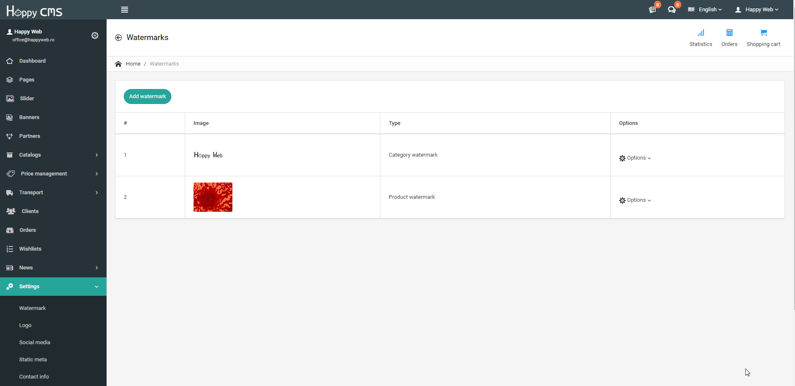Click the back arrow next to Watermarks title
The height and width of the screenshot is (386, 795).
pos(118,38)
